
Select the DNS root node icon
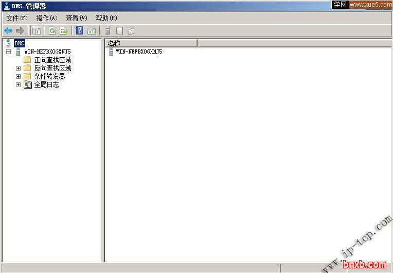click(9, 43)
